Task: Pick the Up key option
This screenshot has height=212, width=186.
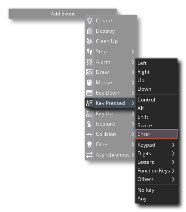Action: coord(156,80)
